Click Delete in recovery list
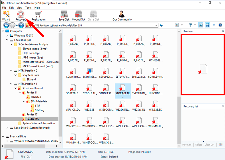The height and width of the screenshot is (160, 225). pyautogui.click(x=199, y=145)
